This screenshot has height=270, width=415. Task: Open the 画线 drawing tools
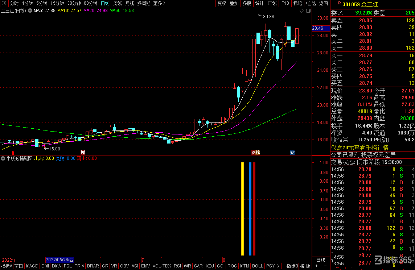[x=272, y=3]
